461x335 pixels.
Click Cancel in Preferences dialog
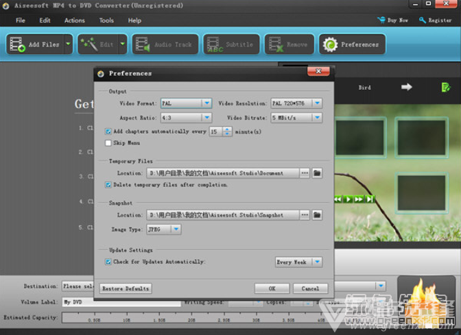coord(310,288)
